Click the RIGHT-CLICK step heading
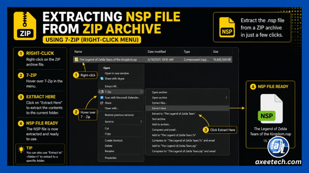The height and width of the screenshot is (173, 309). coord(40,53)
